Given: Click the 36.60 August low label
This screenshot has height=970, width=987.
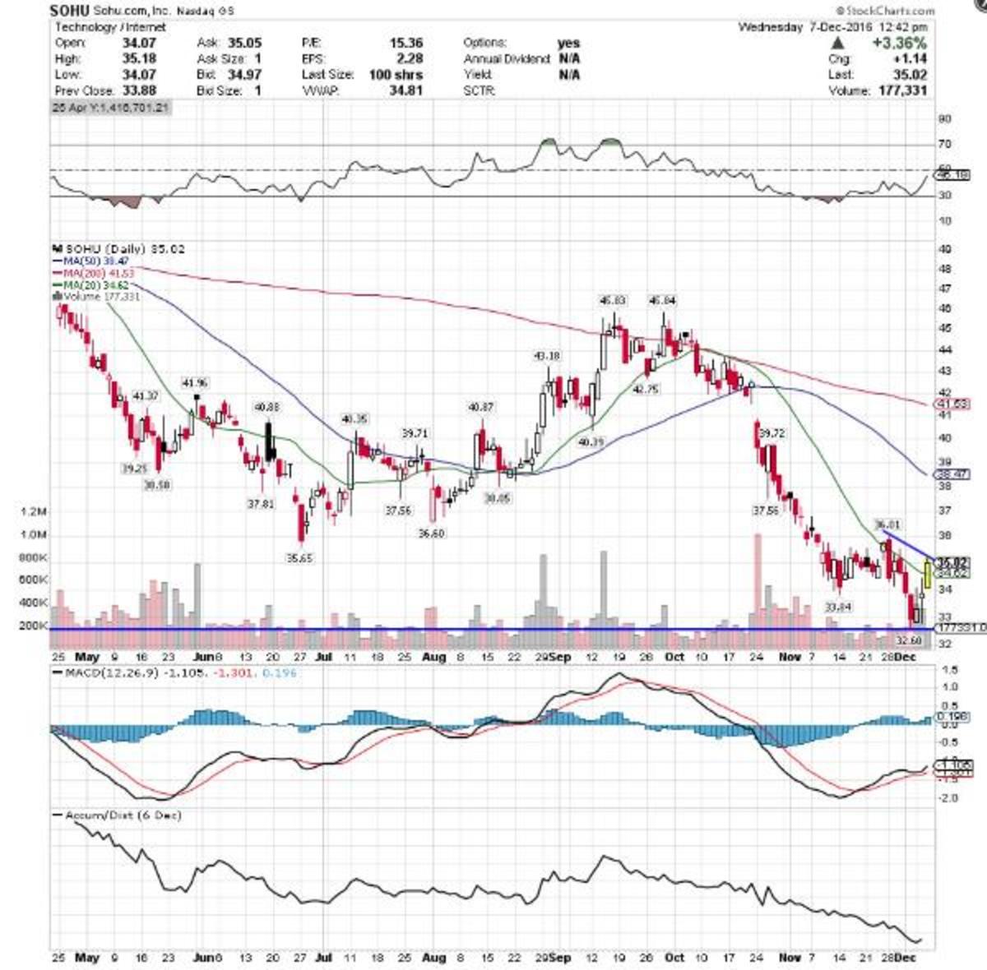Looking at the screenshot, I should tap(431, 533).
